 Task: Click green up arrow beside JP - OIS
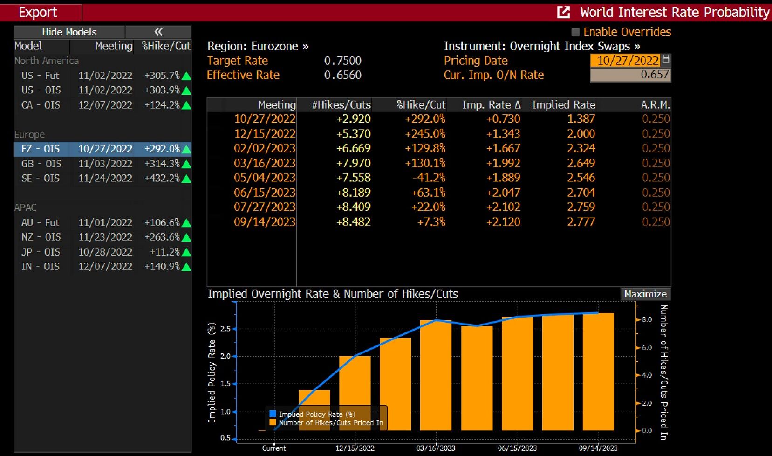pos(186,252)
